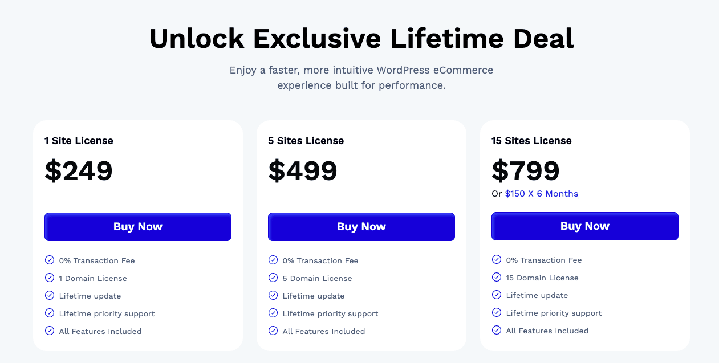
Task: Click checkmark icon beside 1 Domain License
Action: coord(50,278)
